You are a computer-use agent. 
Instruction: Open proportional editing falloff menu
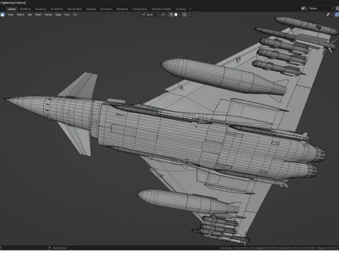pyautogui.click(x=189, y=15)
